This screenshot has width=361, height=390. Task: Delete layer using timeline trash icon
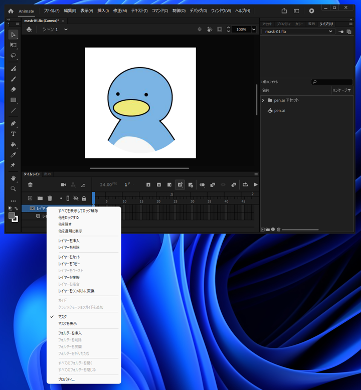coord(50,198)
